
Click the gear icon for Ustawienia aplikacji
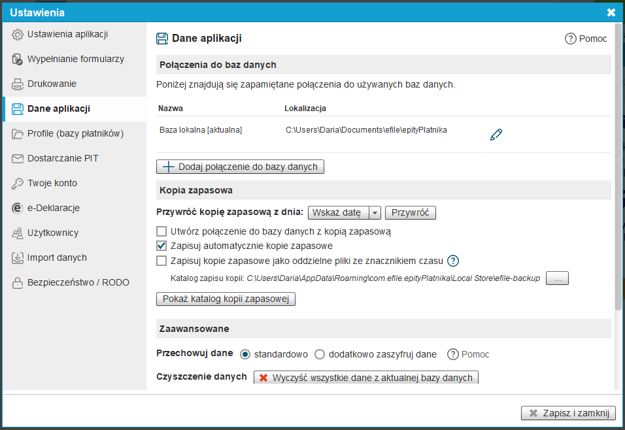[18, 35]
